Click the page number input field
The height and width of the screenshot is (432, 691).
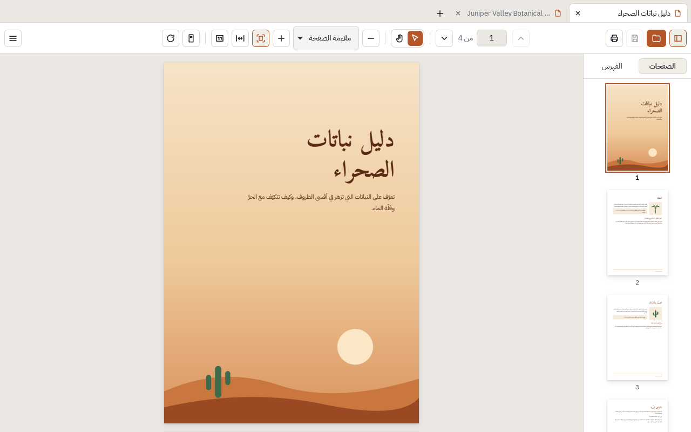[x=492, y=38]
